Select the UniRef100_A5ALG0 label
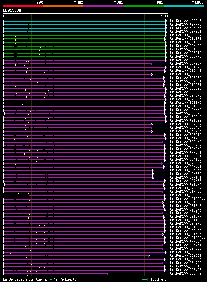207x282 pixels. tap(186, 231)
